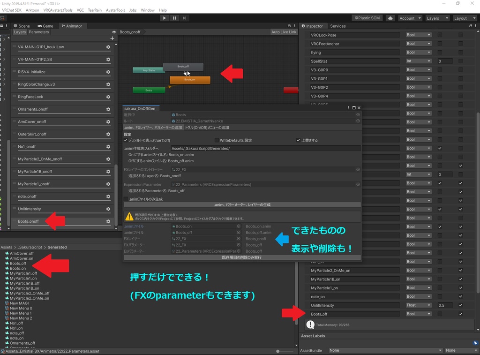Screen dimensions: 480x355
Task: Click the gear icon on the Boots_onoff layer
Action: pos(108,221)
